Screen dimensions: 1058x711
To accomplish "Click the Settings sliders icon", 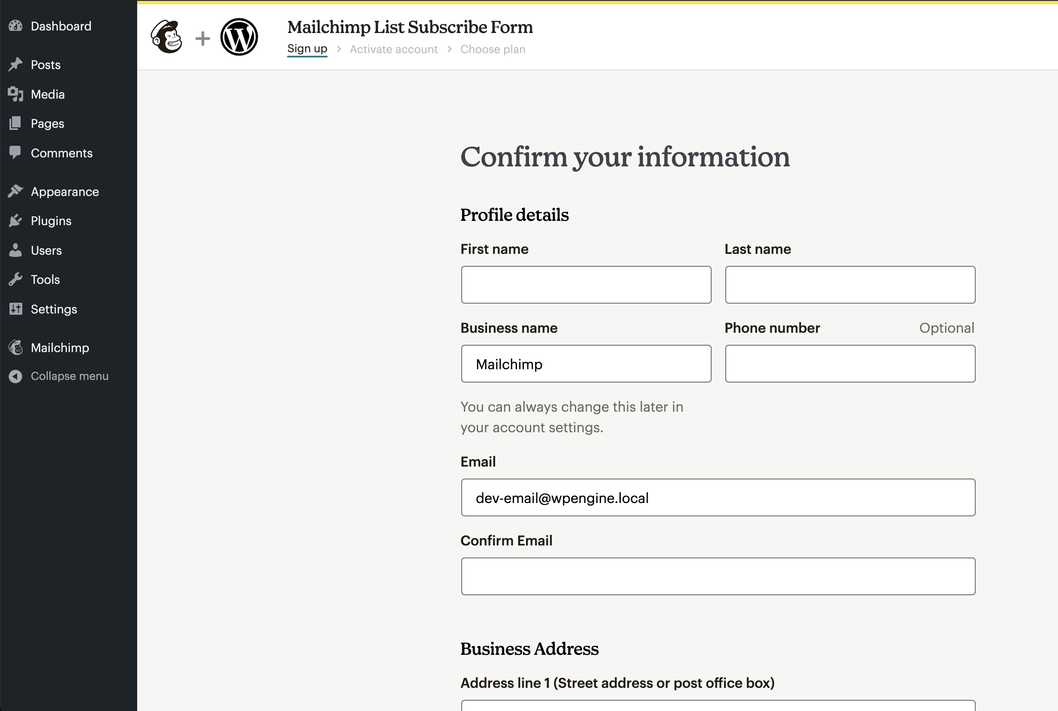I will tap(15, 309).
